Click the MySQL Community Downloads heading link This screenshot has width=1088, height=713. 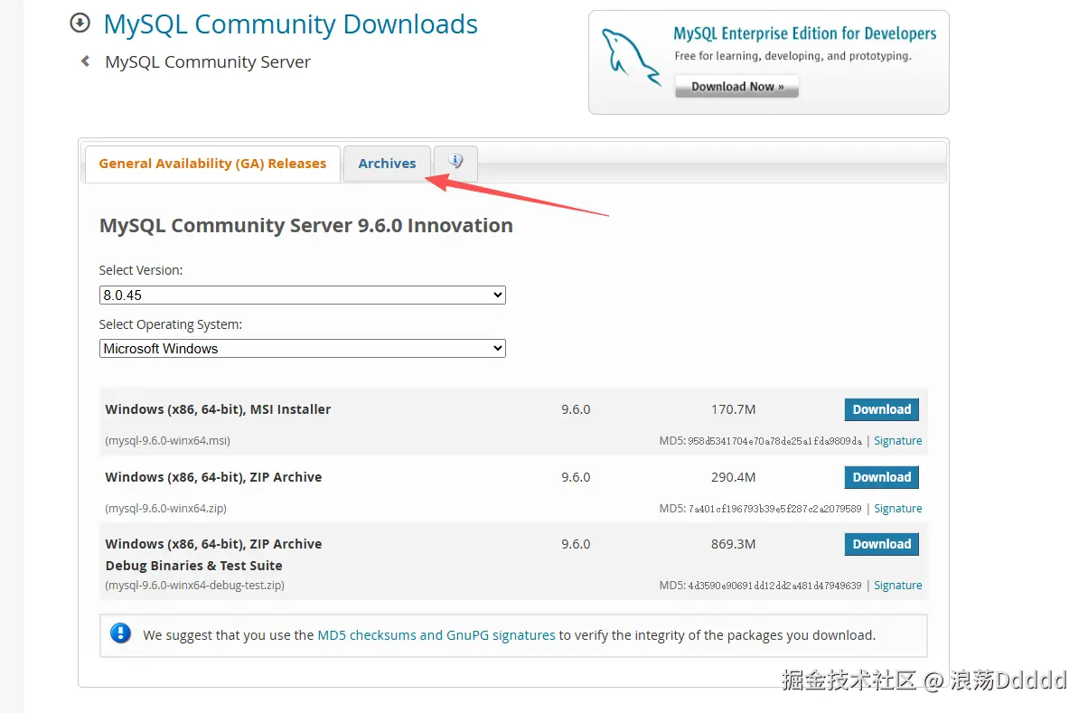[290, 23]
